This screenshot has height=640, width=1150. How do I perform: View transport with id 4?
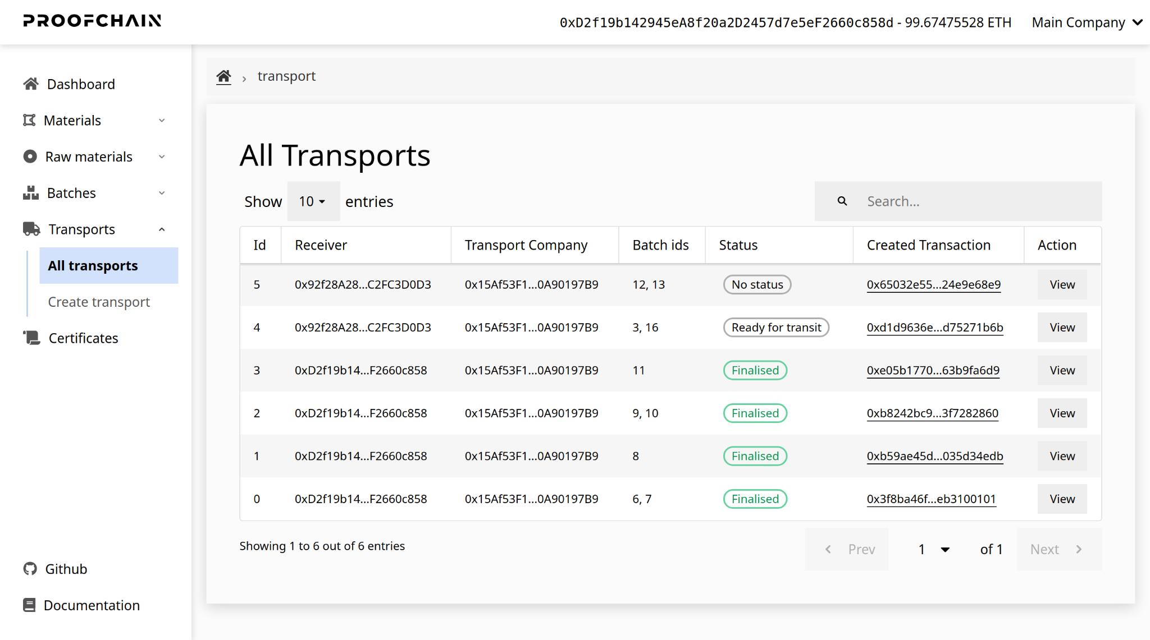(x=1062, y=327)
